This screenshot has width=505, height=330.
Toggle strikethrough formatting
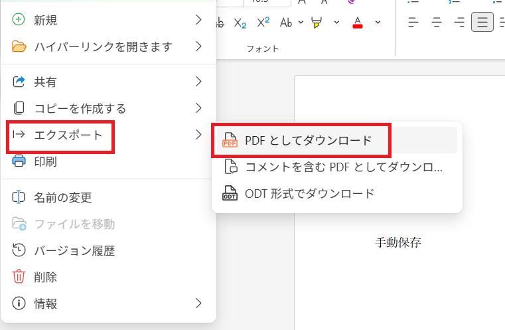tap(220, 23)
